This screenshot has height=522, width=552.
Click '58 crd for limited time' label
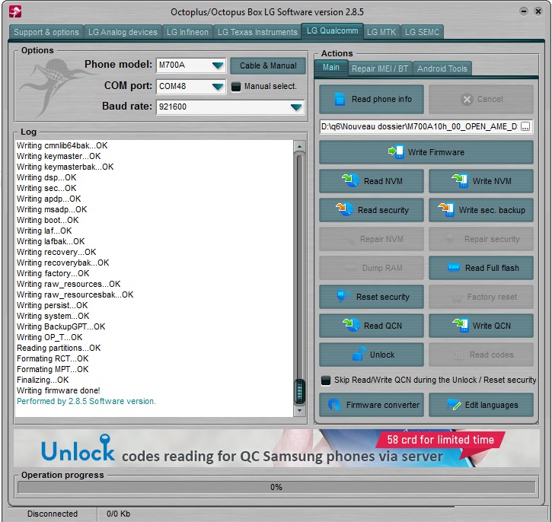pyautogui.click(x=440, y=440)
